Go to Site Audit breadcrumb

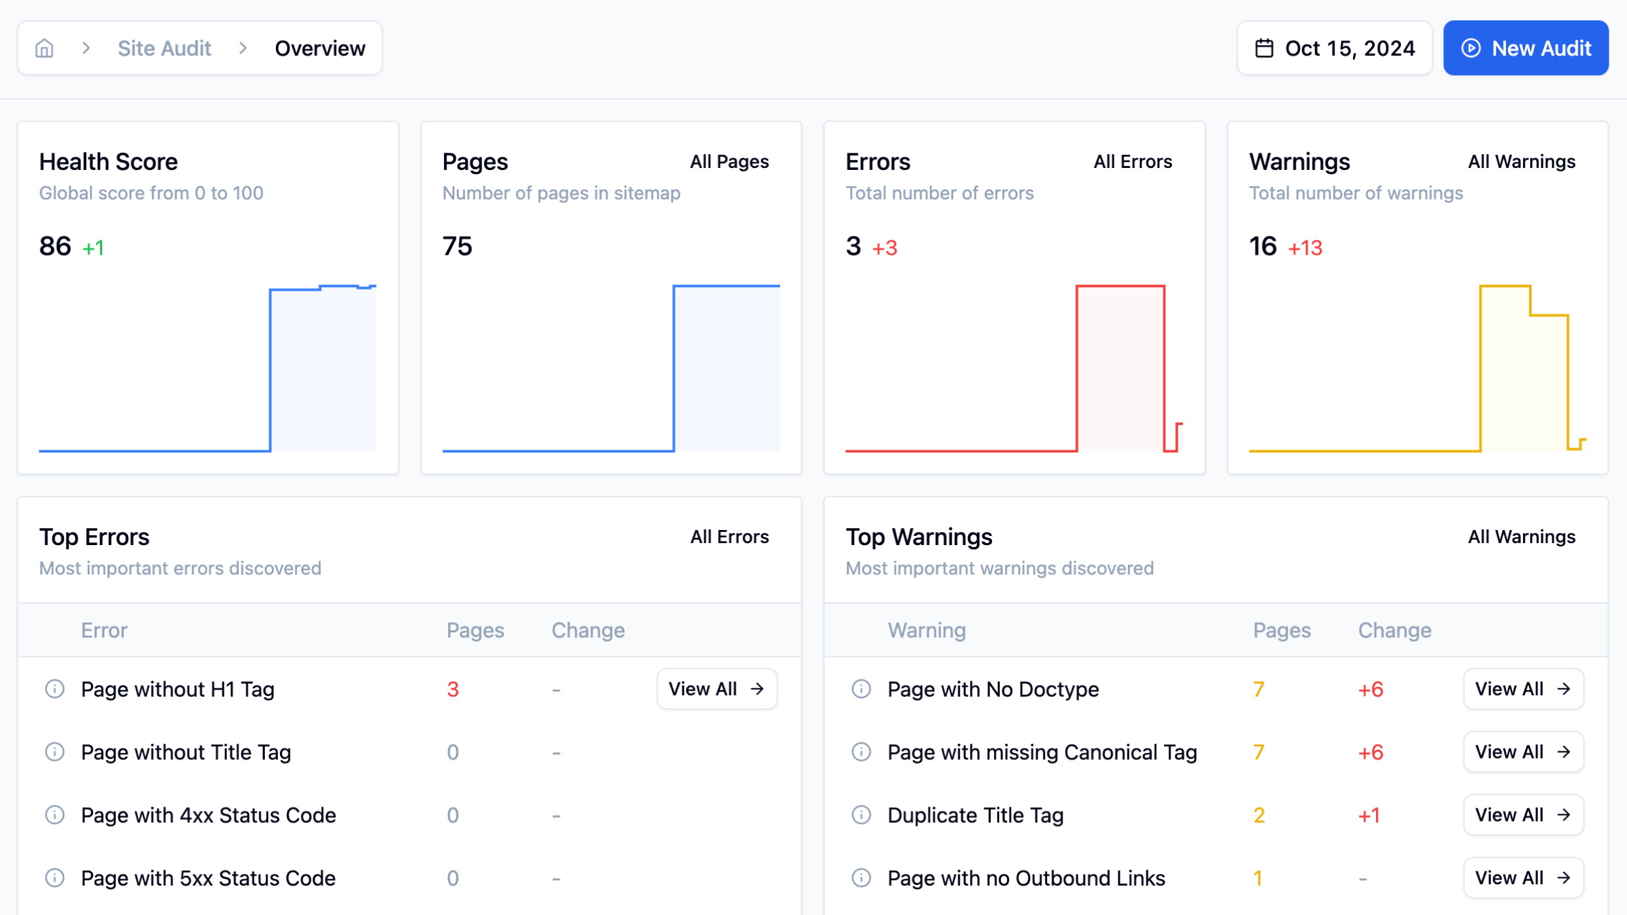click(x=164, y=48)
